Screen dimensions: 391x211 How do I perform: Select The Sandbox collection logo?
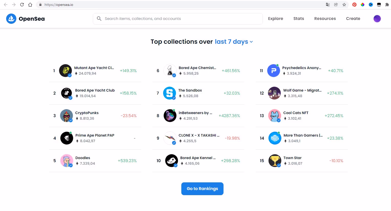[x=170, y=93]
